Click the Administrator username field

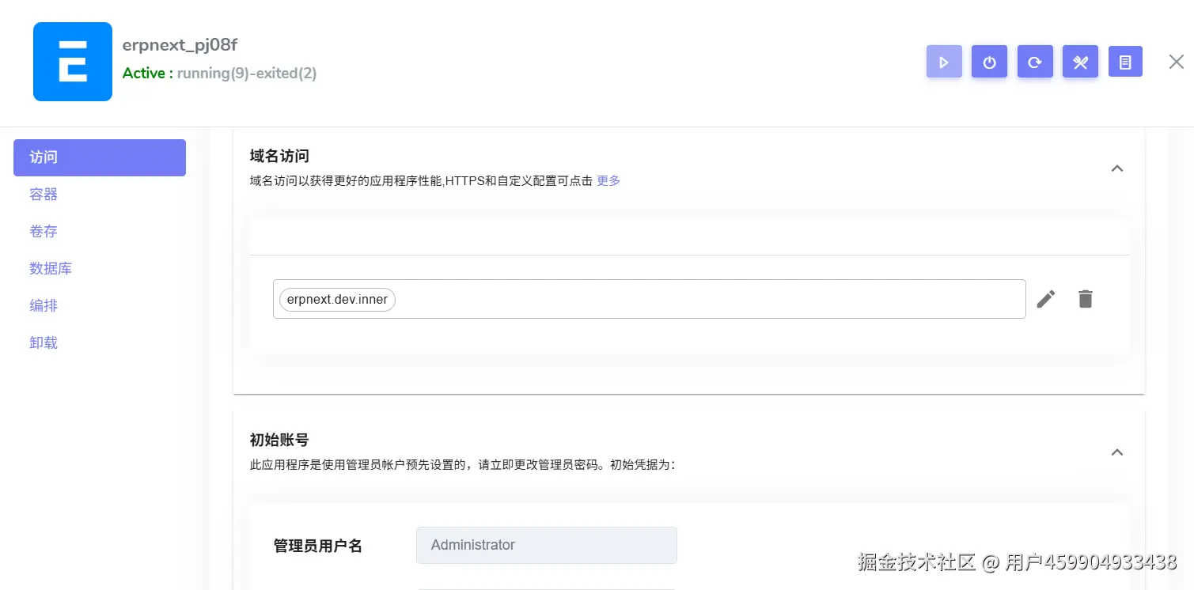pos(547,545)
